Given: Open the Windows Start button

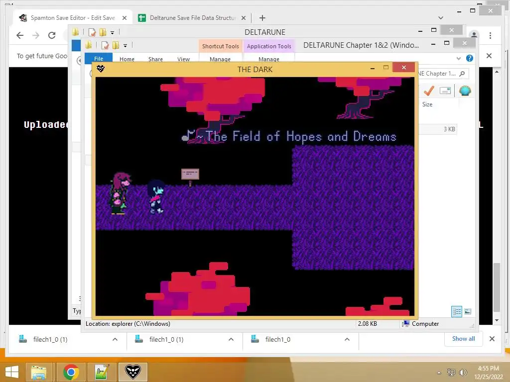Looking at the screenshot, I should tap(12, 372).
